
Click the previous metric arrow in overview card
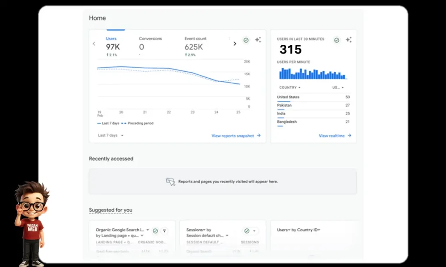(x=94, y=43)
